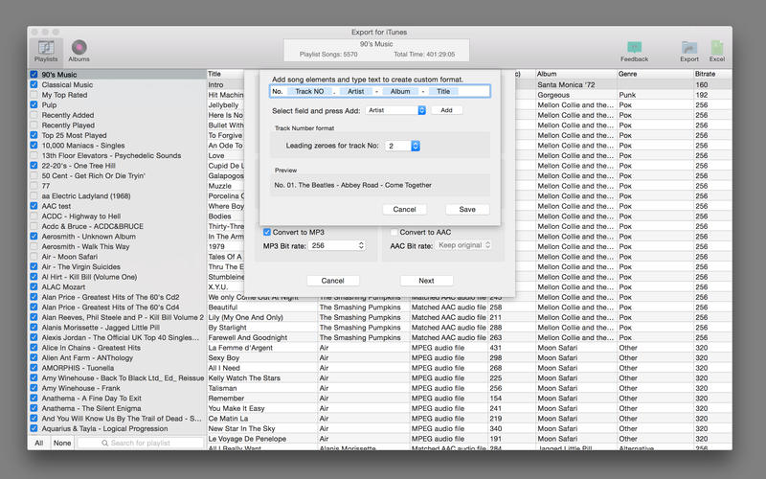Check the My Top Rated playlist checkbox
Image resolution: width=766 pixels, height=479 pixels.
tap(34, 95)
